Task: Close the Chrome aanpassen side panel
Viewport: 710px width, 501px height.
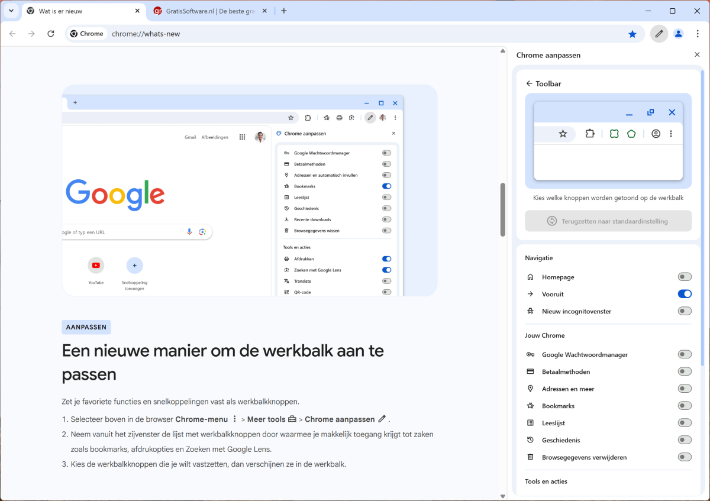Action: point(697,55)
